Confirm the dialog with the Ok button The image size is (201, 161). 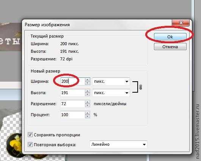click(170, 37)
